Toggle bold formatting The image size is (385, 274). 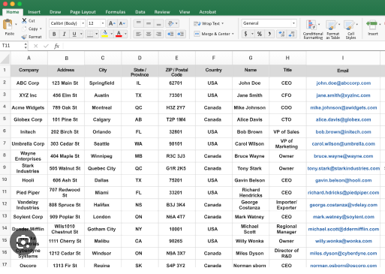tap(54, 34)
